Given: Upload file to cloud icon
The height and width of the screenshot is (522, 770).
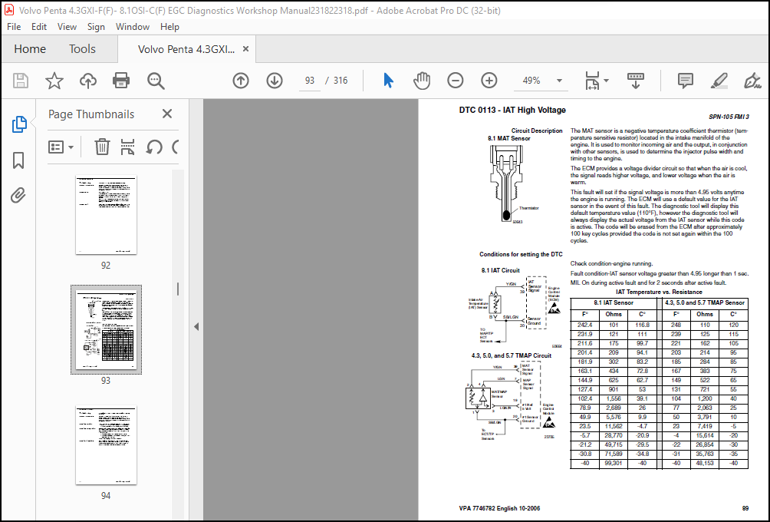Looking at the screenshot, I should 88,81.
